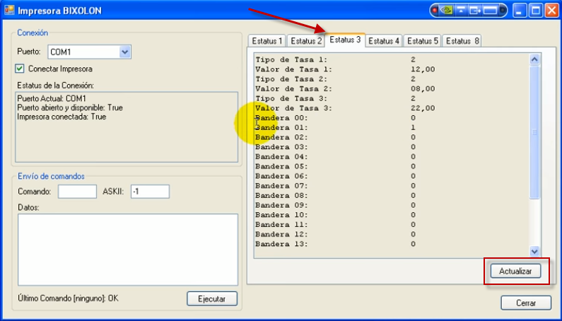Click the 'Tipo de Tasa 3:' row

(336, 98)
